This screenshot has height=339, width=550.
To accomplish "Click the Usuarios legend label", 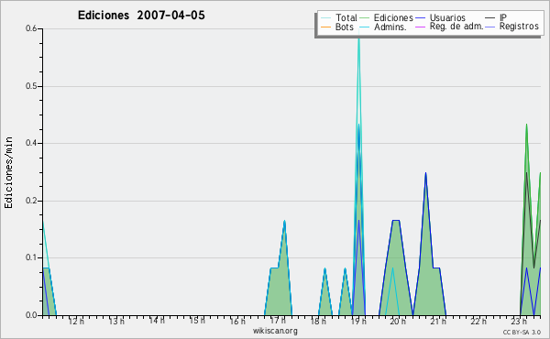I will 447,17.
